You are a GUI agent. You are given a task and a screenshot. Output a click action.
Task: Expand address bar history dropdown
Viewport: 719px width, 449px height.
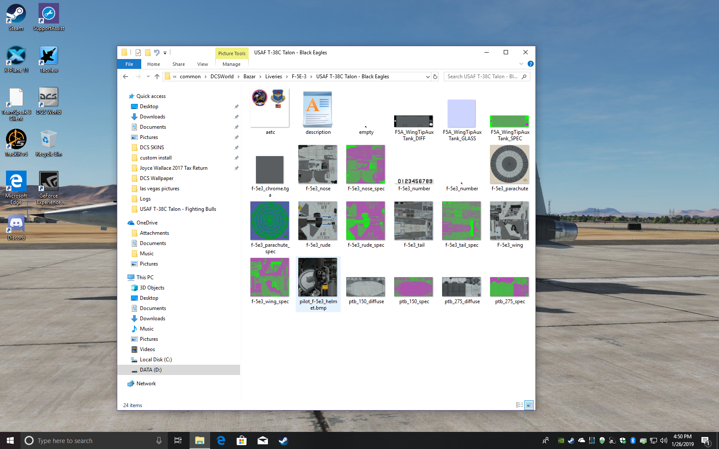click(428, 77)
